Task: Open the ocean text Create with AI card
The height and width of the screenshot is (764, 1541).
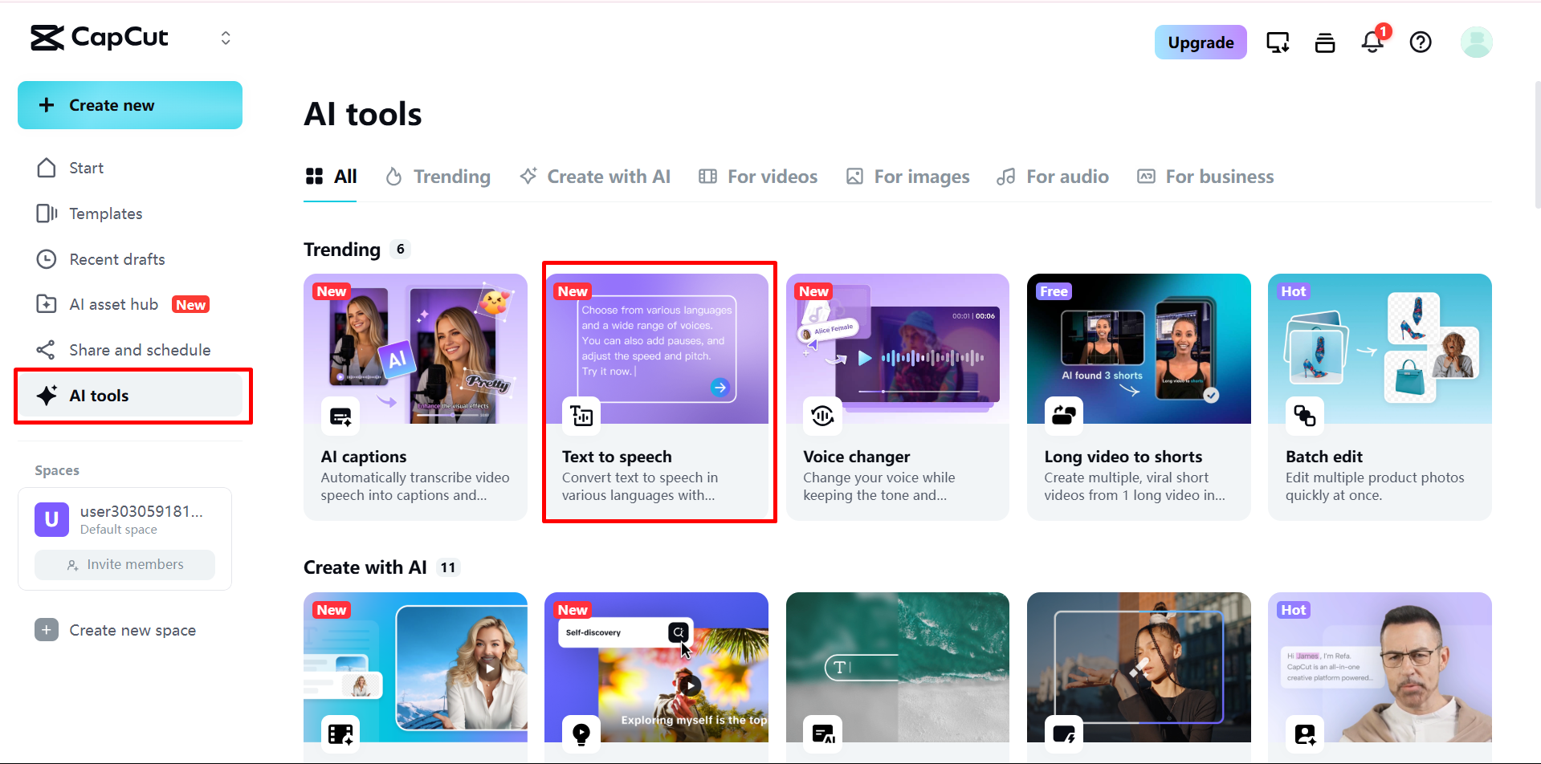Action: (898, 677)
